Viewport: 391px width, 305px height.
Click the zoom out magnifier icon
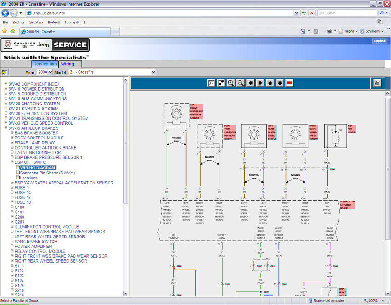coord(241,83)
